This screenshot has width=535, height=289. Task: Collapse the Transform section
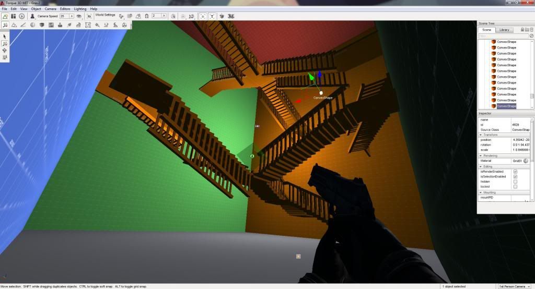(481, 135)
